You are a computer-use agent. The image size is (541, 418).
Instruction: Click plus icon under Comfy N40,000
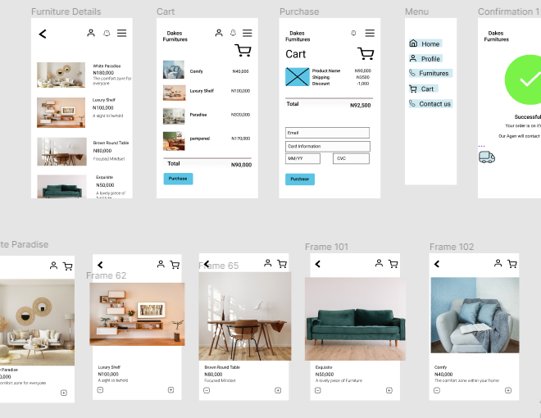click(x=508, y=390)
